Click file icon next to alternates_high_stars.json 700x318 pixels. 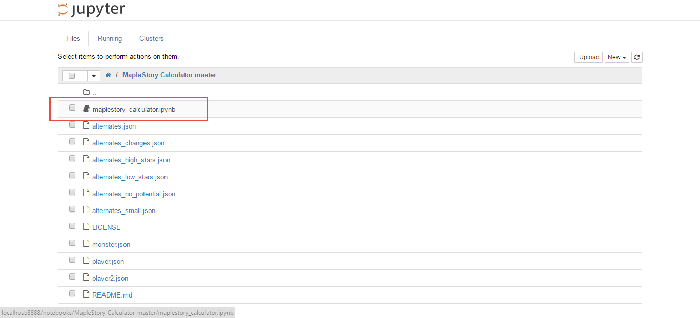tap(86, 159)
